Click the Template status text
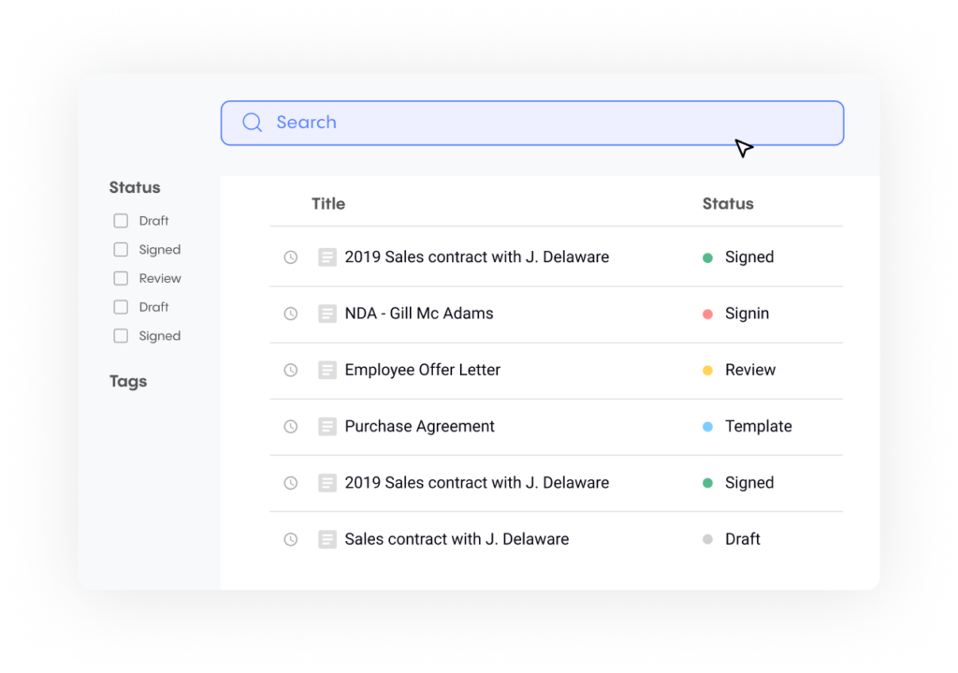 [759, 426]
